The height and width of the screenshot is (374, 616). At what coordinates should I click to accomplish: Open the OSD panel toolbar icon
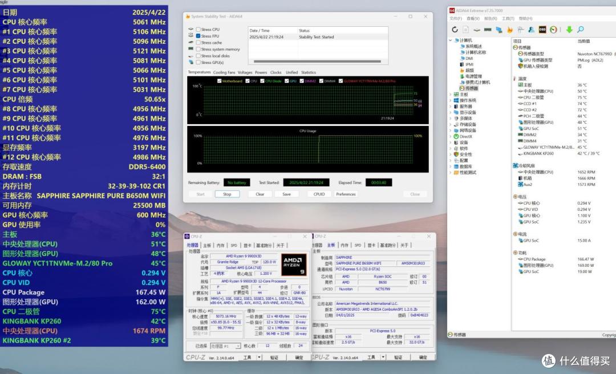[542, 30]
